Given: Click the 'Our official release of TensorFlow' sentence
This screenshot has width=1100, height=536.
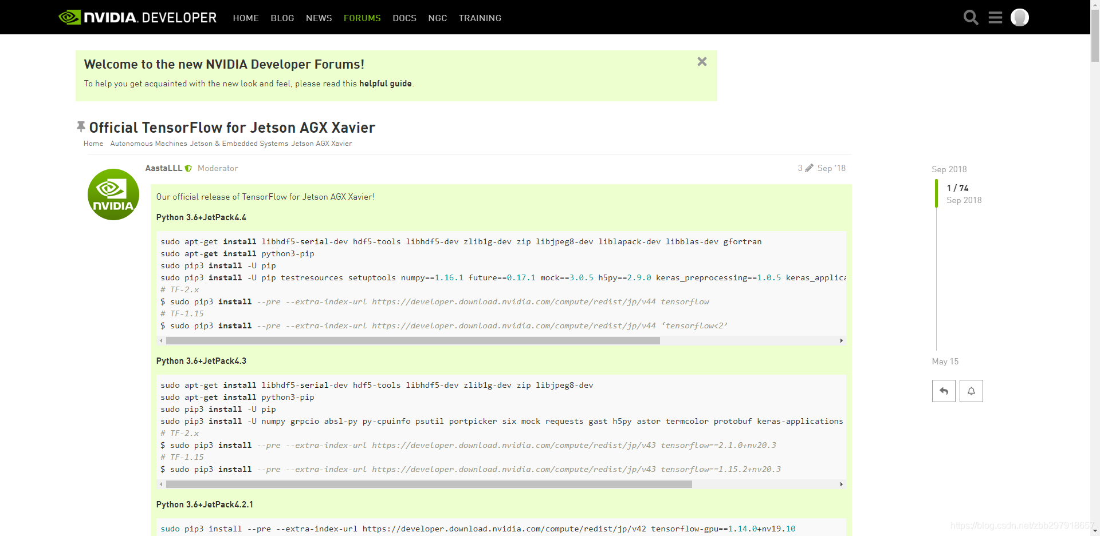Looking at the screenshot, I should coord(265,197).
